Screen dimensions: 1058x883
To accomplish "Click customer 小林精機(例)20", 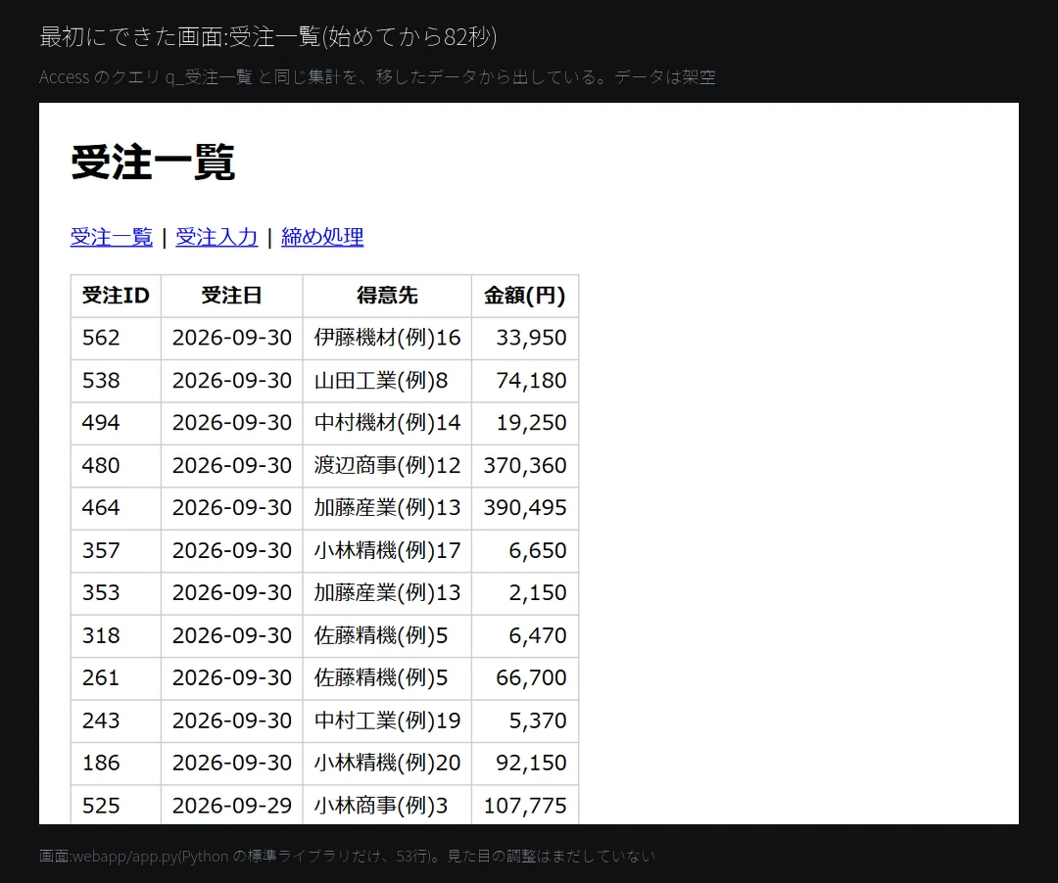I will [x=387, y=763].
